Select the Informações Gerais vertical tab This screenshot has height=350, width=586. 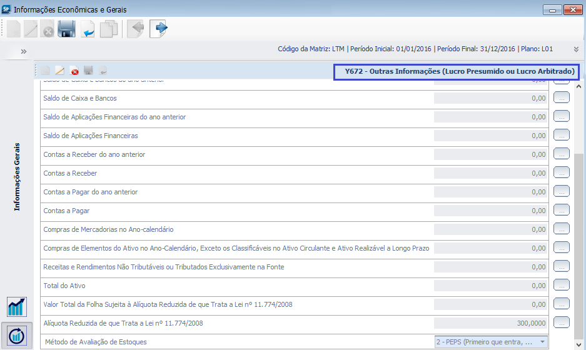[x=18, y=176]
